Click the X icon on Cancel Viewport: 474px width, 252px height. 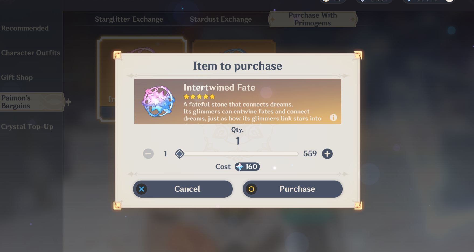141,189
